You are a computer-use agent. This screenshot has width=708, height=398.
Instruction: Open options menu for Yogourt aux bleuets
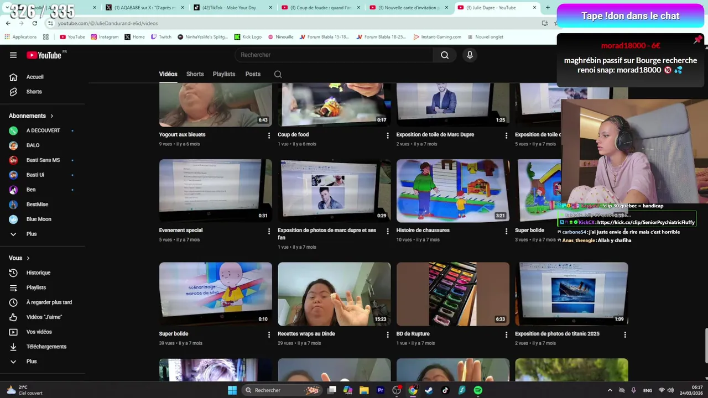click(269, 135)
